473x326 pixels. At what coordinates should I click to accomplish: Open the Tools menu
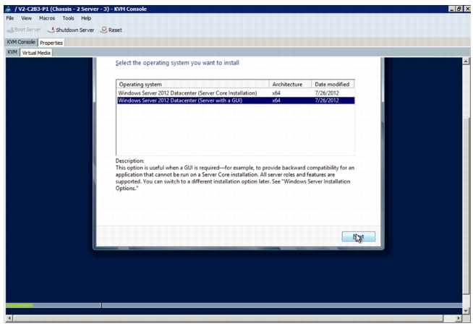(x=68, y=18)
